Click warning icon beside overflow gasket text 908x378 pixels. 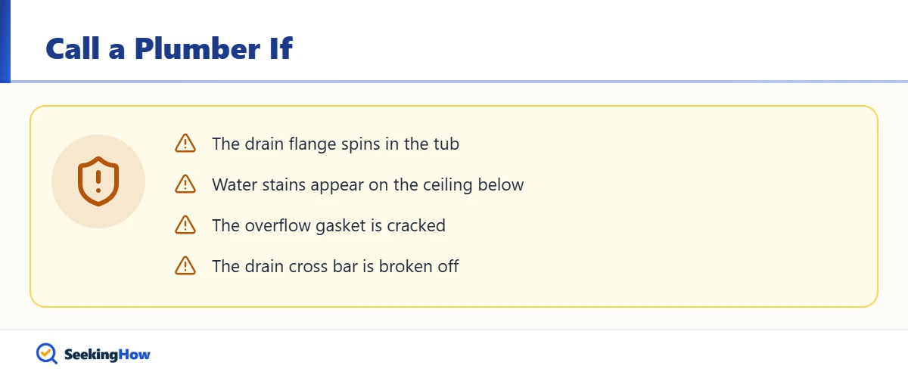pyautogui.click(x=185, y=225)
